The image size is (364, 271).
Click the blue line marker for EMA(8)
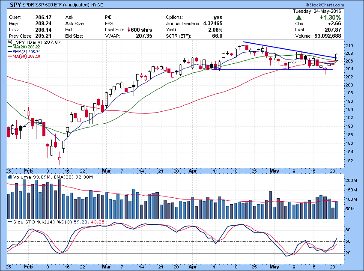pyautogui.click(x=10, y=52)
